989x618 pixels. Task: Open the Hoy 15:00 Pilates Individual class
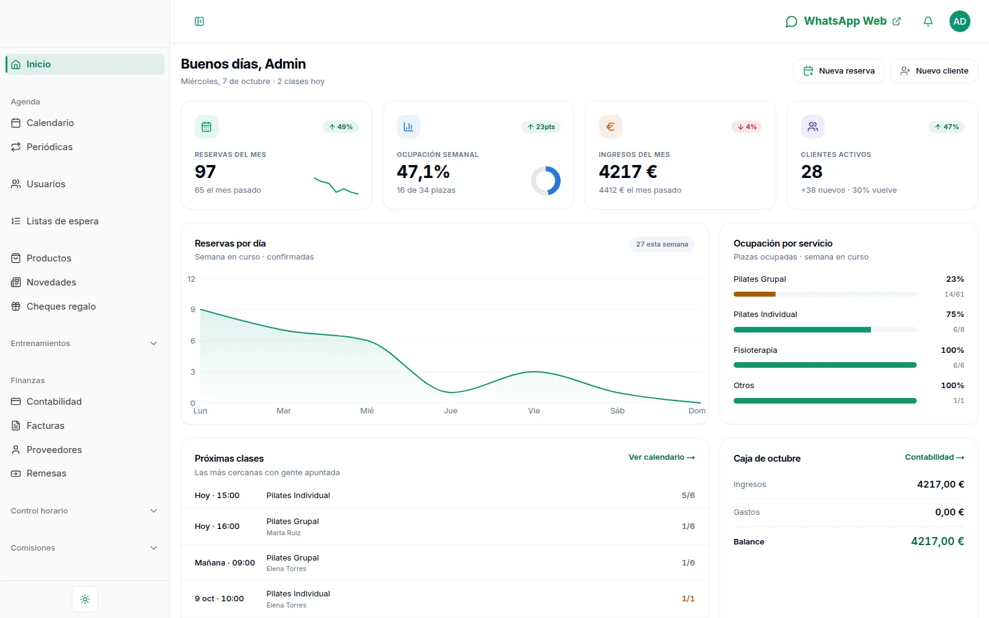click(444, 496)
